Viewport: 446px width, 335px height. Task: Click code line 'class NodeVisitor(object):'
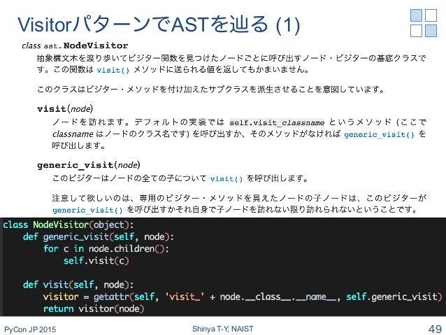coord(69,225)
